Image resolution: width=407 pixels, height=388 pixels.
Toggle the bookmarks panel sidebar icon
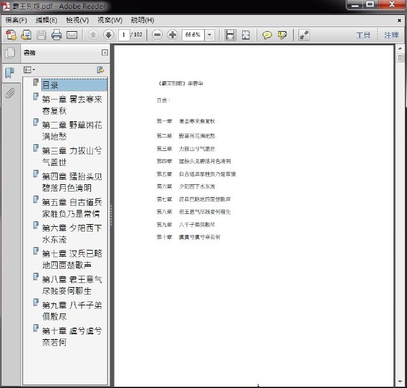pos(10,73)
